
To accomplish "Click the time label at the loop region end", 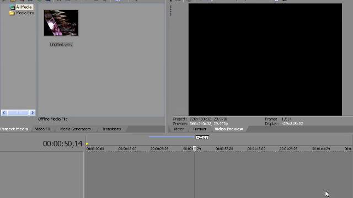I will pos(202,137).
